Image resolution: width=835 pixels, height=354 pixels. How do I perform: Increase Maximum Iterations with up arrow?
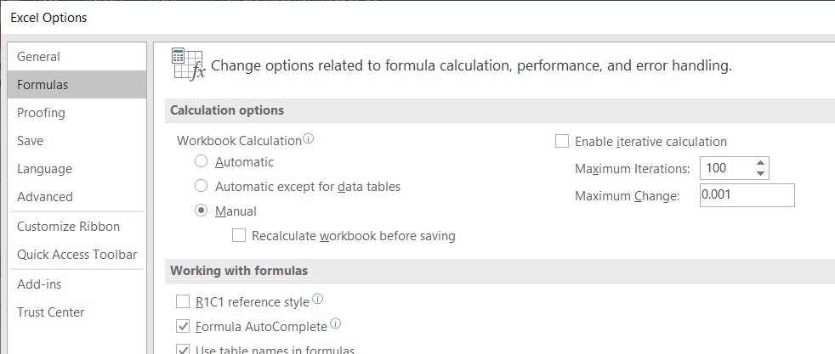pyautogui.click(x=759, y=163)
